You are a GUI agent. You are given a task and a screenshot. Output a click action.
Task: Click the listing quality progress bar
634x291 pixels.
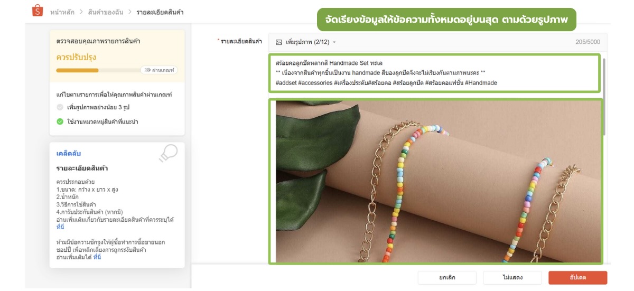point(98,70)
